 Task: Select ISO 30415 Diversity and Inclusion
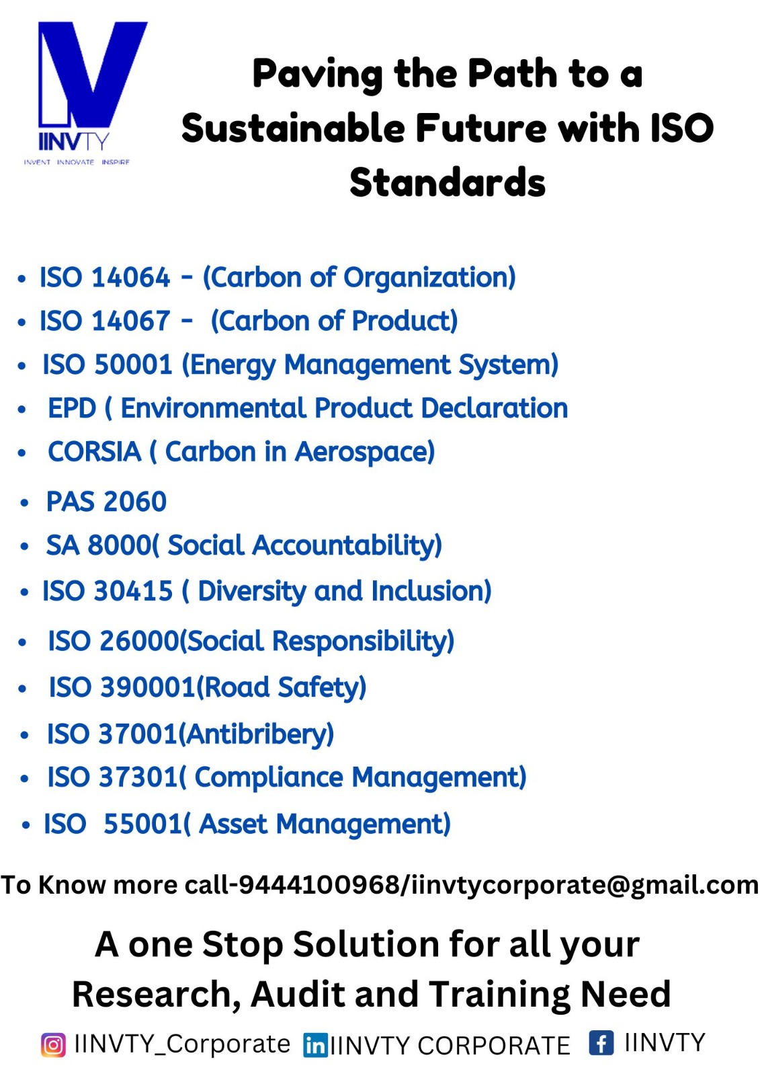[x=267, y=591]
